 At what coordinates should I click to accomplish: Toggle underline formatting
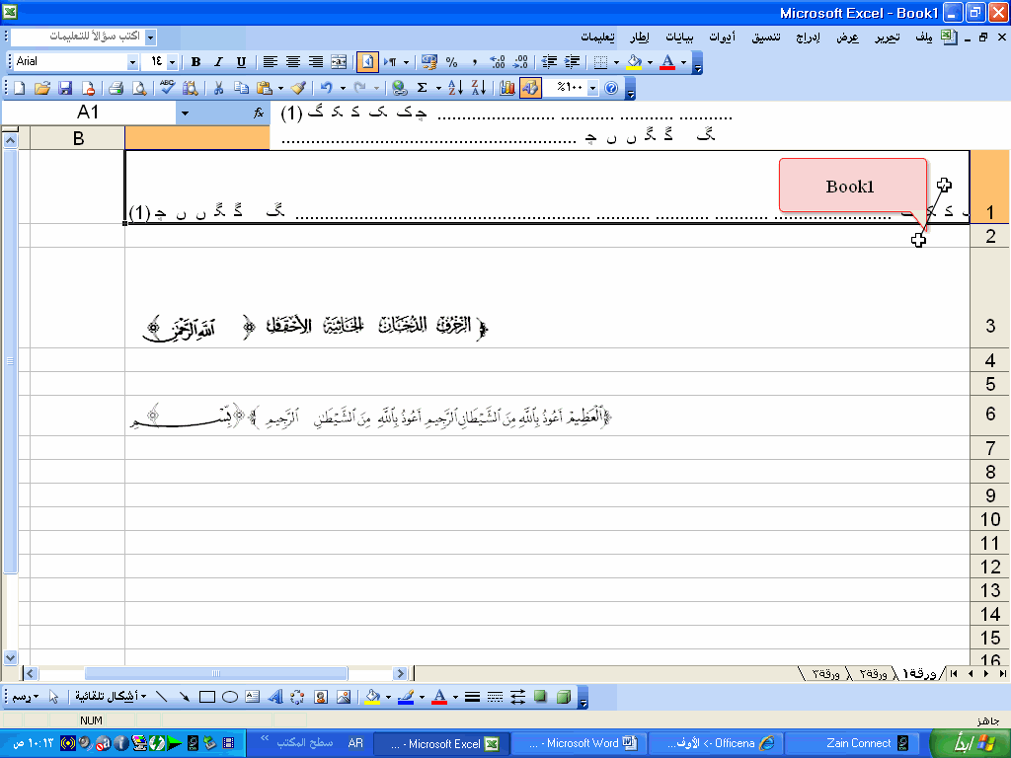tap(241, 62)
